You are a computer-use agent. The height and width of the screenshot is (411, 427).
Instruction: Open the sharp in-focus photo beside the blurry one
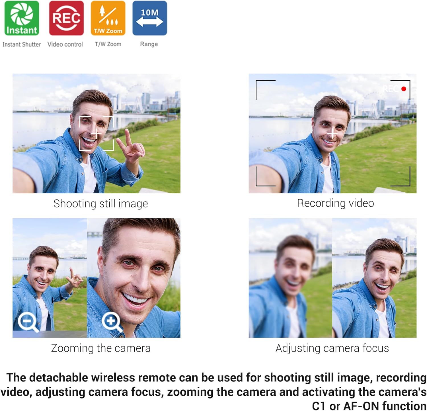coord(374,278)
